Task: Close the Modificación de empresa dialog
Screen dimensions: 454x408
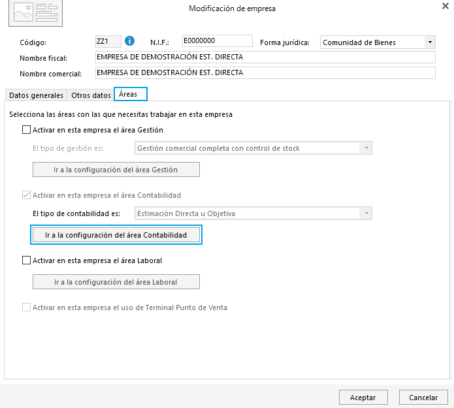Action: click(x=446, y=6)
